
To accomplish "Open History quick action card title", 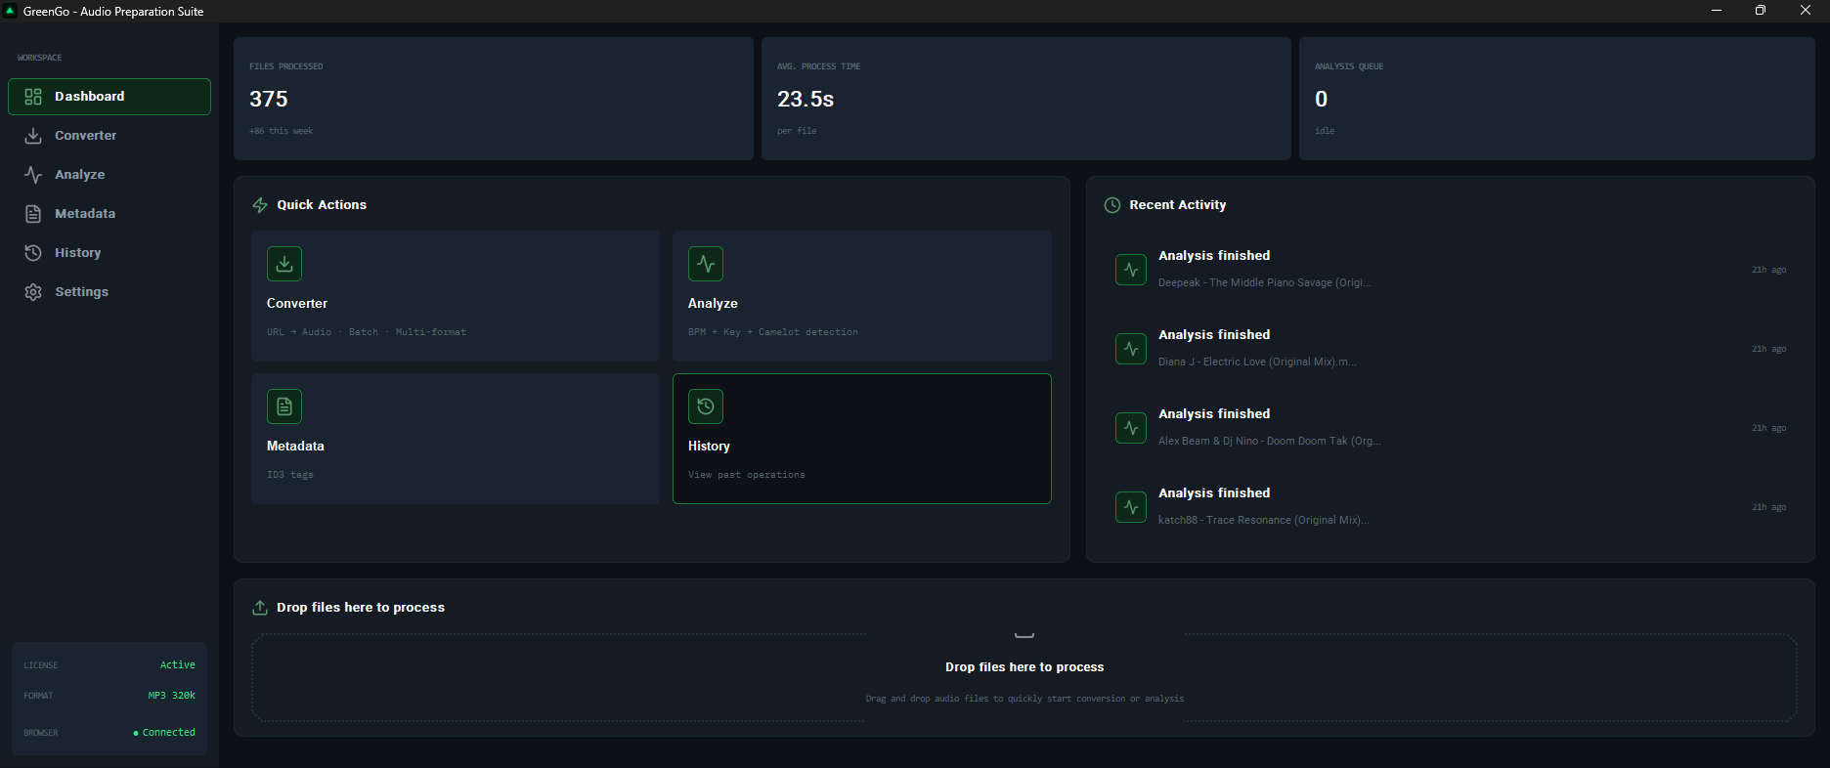I will pyautogui.click(x=709, y=447).
